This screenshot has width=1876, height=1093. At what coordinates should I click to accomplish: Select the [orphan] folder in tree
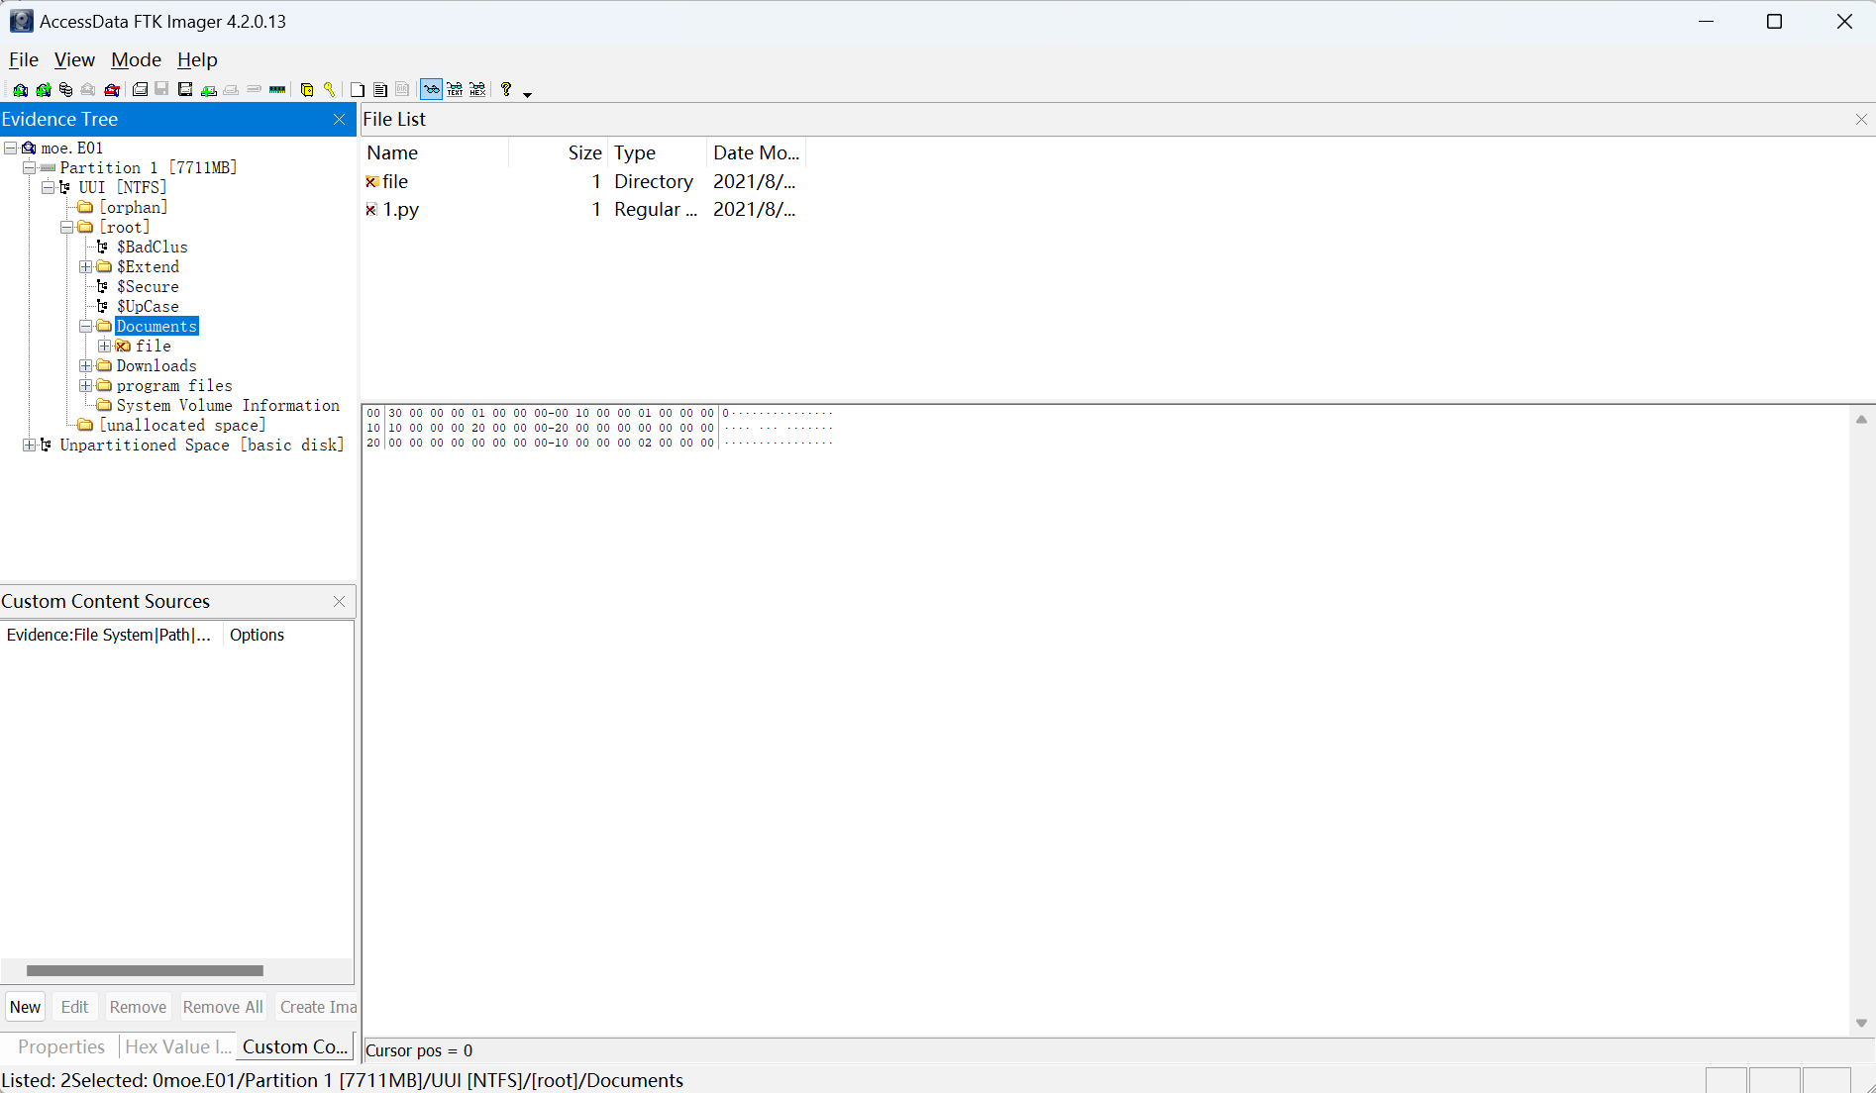point(133,207)
